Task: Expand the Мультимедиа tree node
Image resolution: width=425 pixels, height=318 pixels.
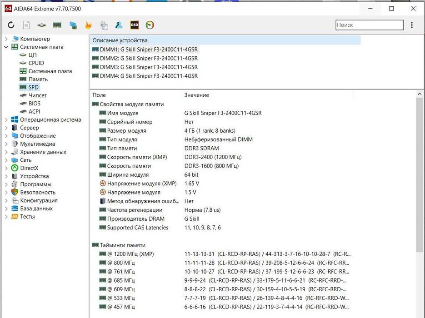Action: click(x=6, y=144)
